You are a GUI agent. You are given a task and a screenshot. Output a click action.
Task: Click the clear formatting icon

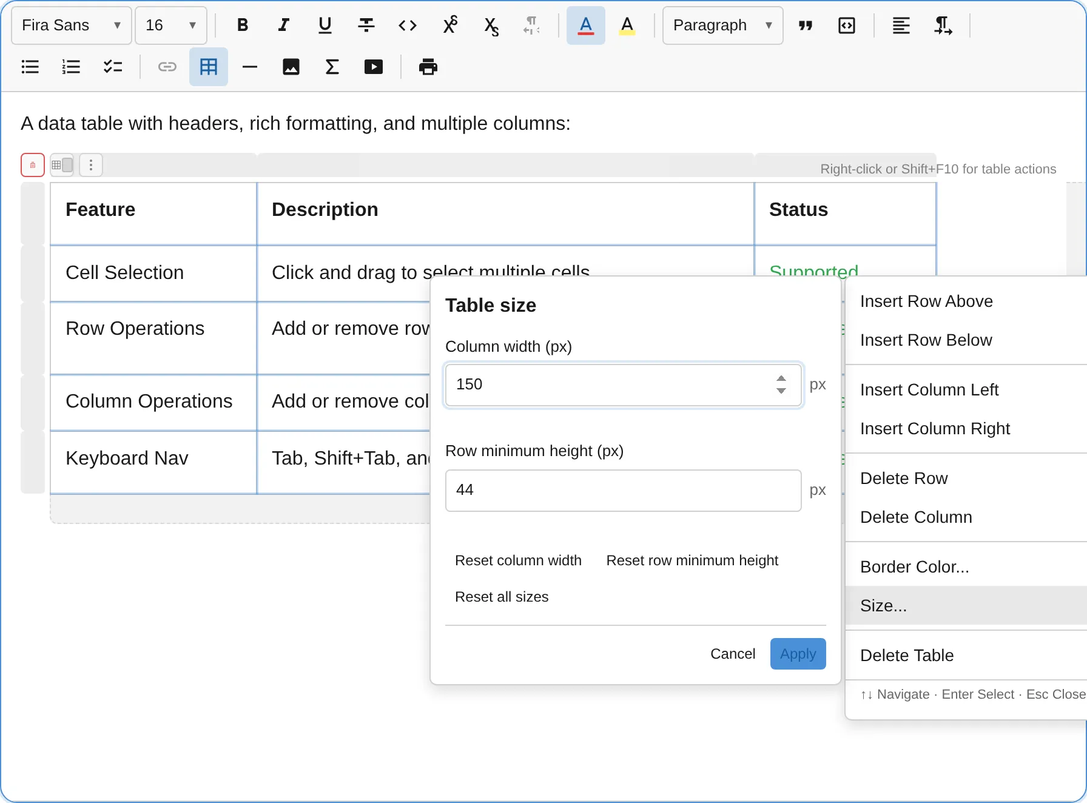(x=531, y=25)
